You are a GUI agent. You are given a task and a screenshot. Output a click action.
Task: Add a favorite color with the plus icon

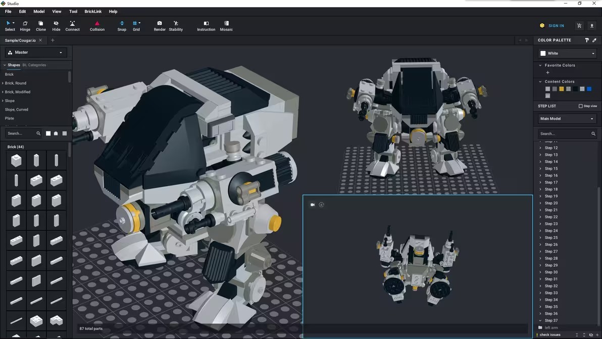[547, 73]
